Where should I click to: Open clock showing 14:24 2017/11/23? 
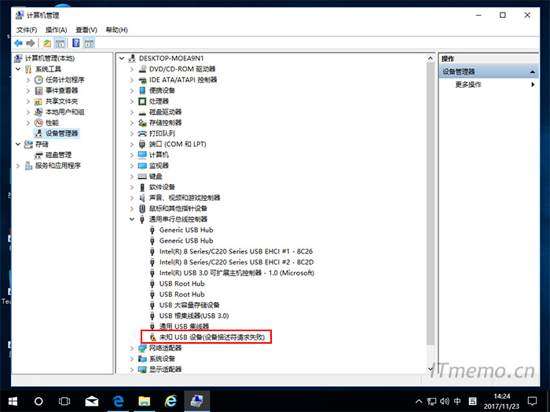501,401
